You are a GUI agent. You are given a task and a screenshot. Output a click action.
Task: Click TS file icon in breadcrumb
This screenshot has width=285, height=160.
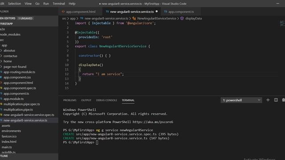81,18
